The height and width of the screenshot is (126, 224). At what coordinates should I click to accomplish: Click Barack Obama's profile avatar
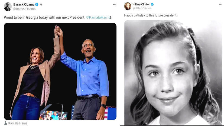[8, 7]
